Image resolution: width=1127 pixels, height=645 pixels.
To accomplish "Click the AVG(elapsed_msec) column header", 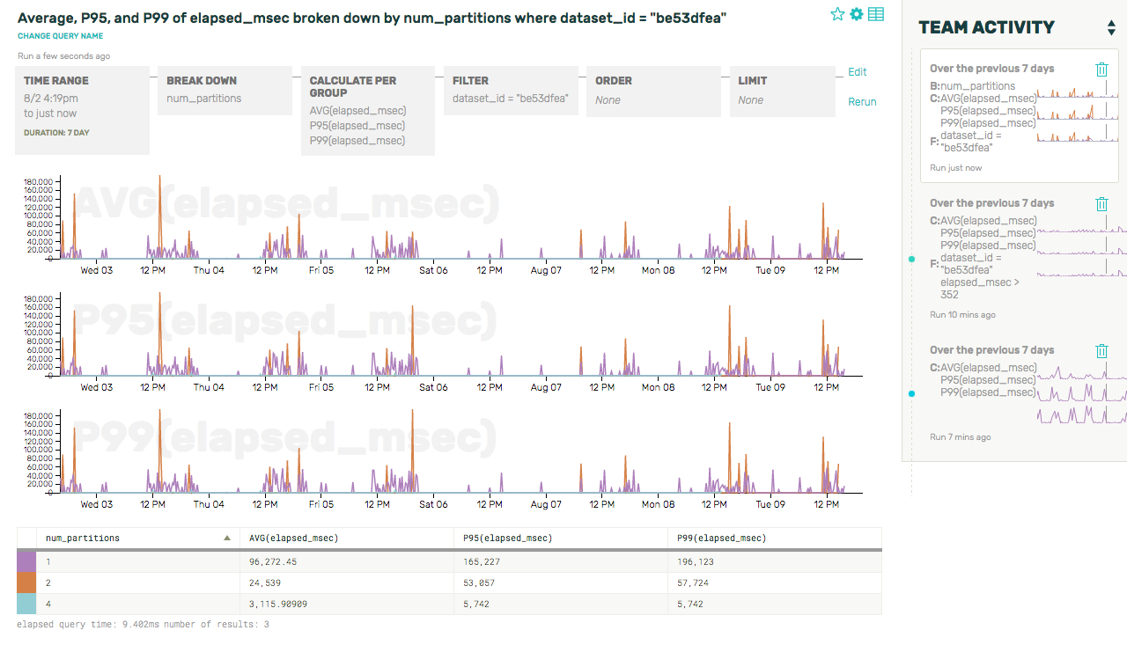I will tap(293, 539).
